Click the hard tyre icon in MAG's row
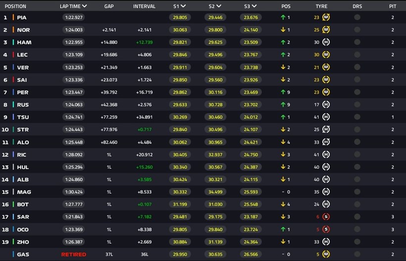The image size is (406, 261). 326,192
